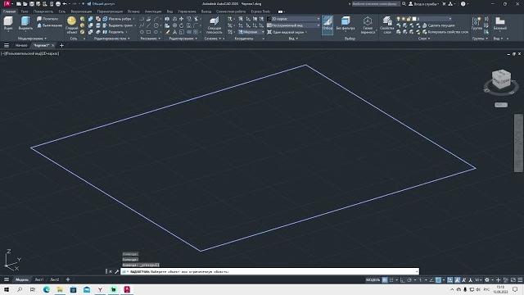Open the visual style dropdown (2D каркас)
Image resolution: width=524 pixels, height=295 pixels.
(x=293, y=19)
